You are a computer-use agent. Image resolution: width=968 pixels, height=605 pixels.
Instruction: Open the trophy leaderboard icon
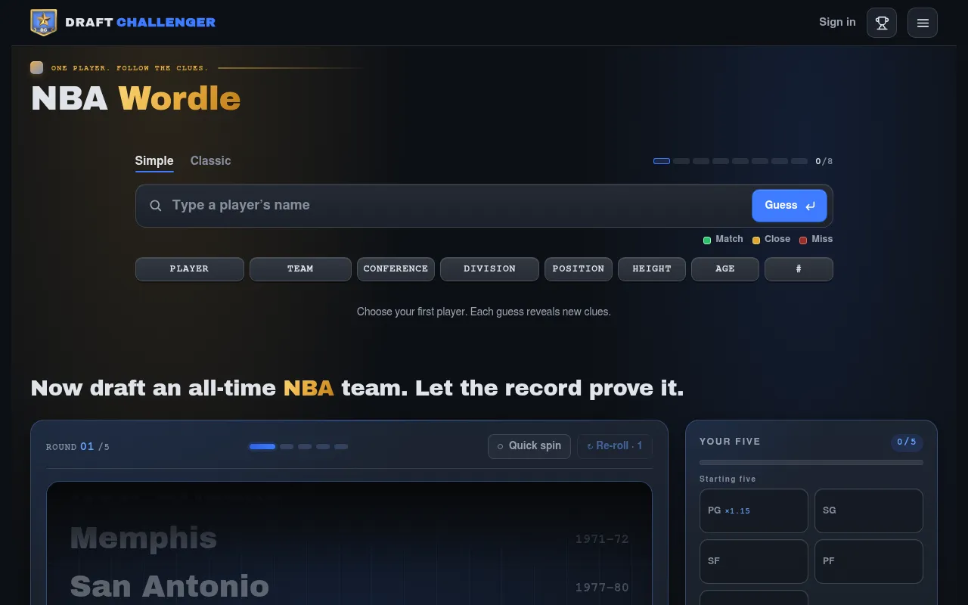(x=882, y=23)
